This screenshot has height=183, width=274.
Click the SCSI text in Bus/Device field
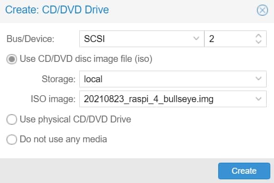click(95, 39)
